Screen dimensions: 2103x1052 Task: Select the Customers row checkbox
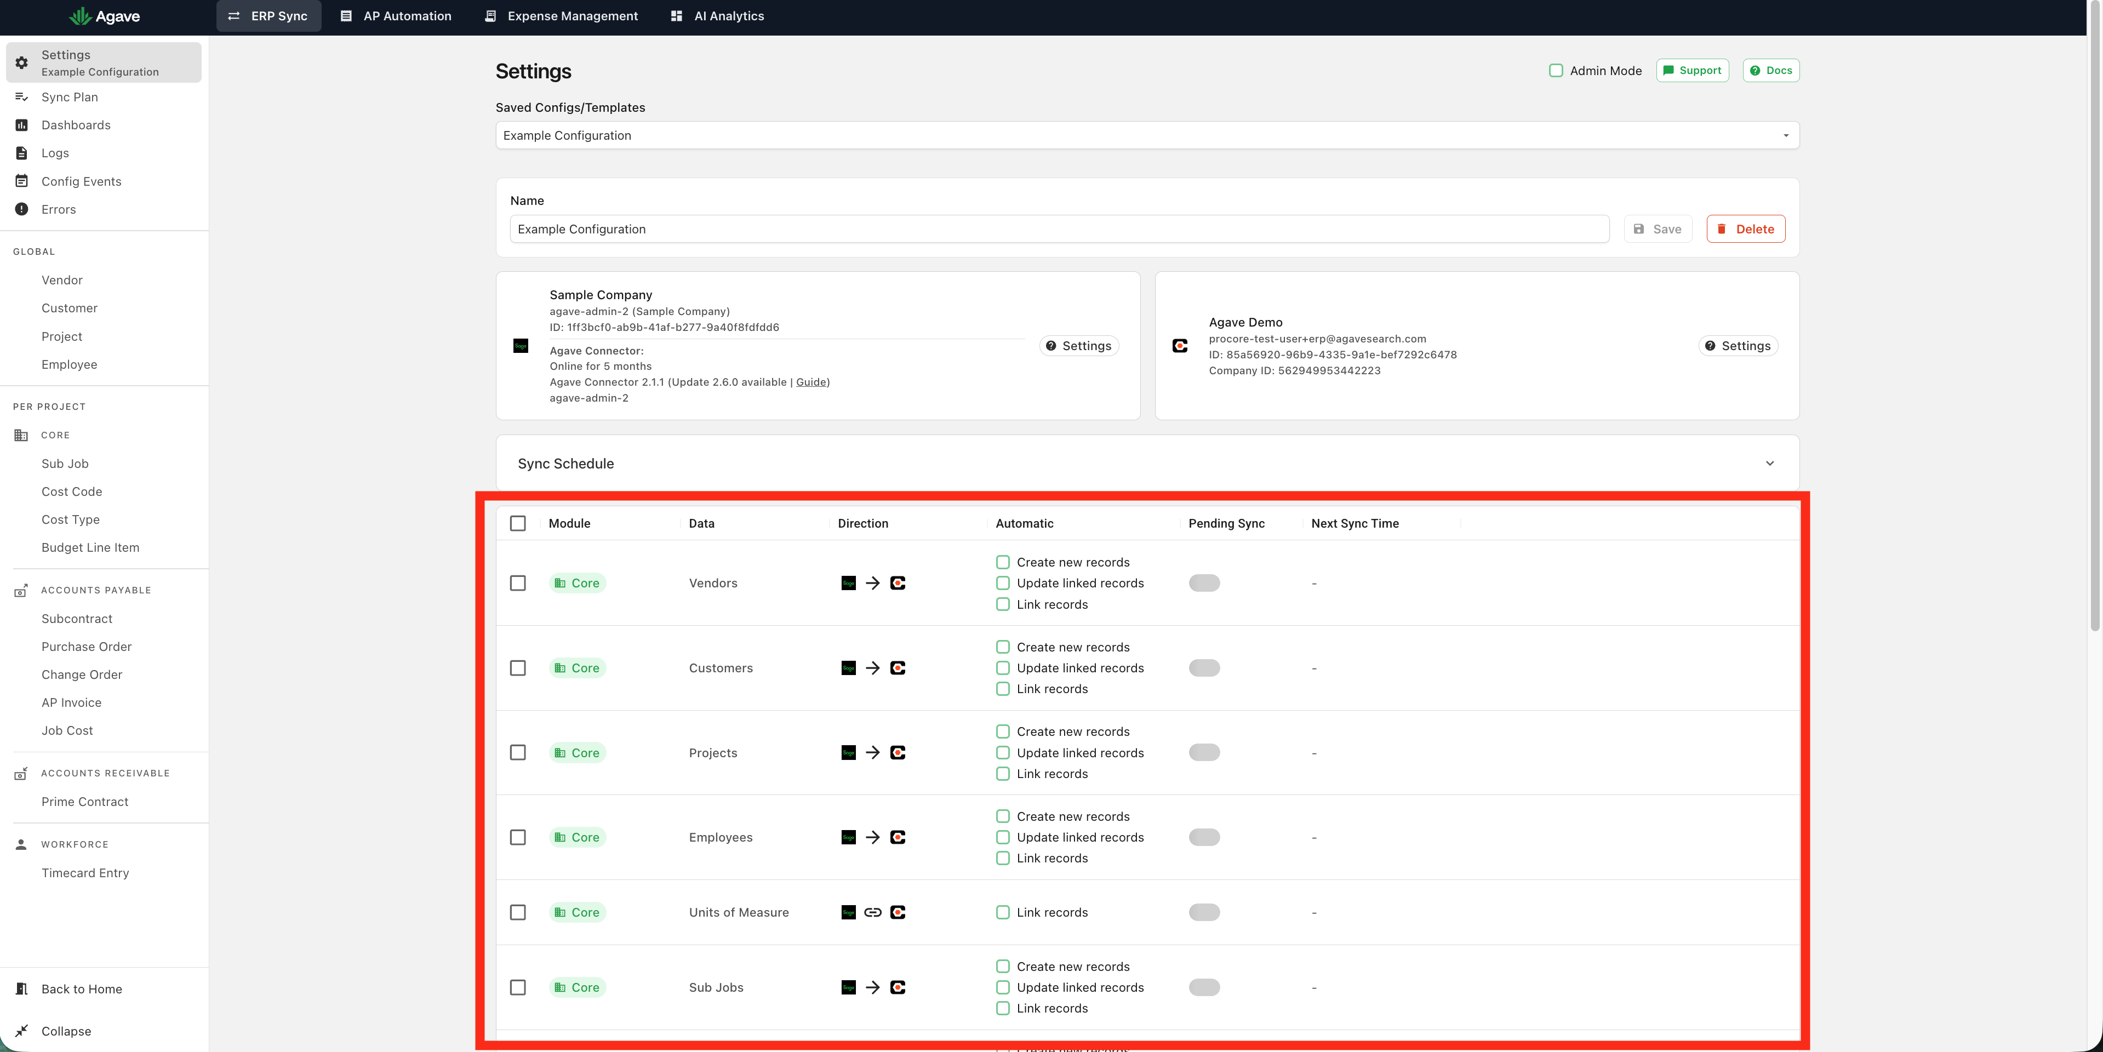point(518,667)
